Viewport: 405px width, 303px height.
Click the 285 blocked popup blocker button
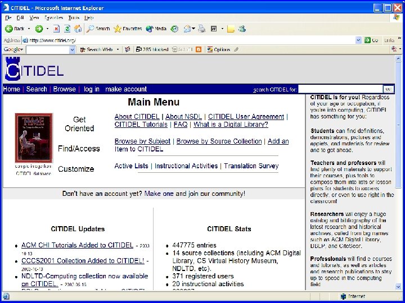point(152,49)
